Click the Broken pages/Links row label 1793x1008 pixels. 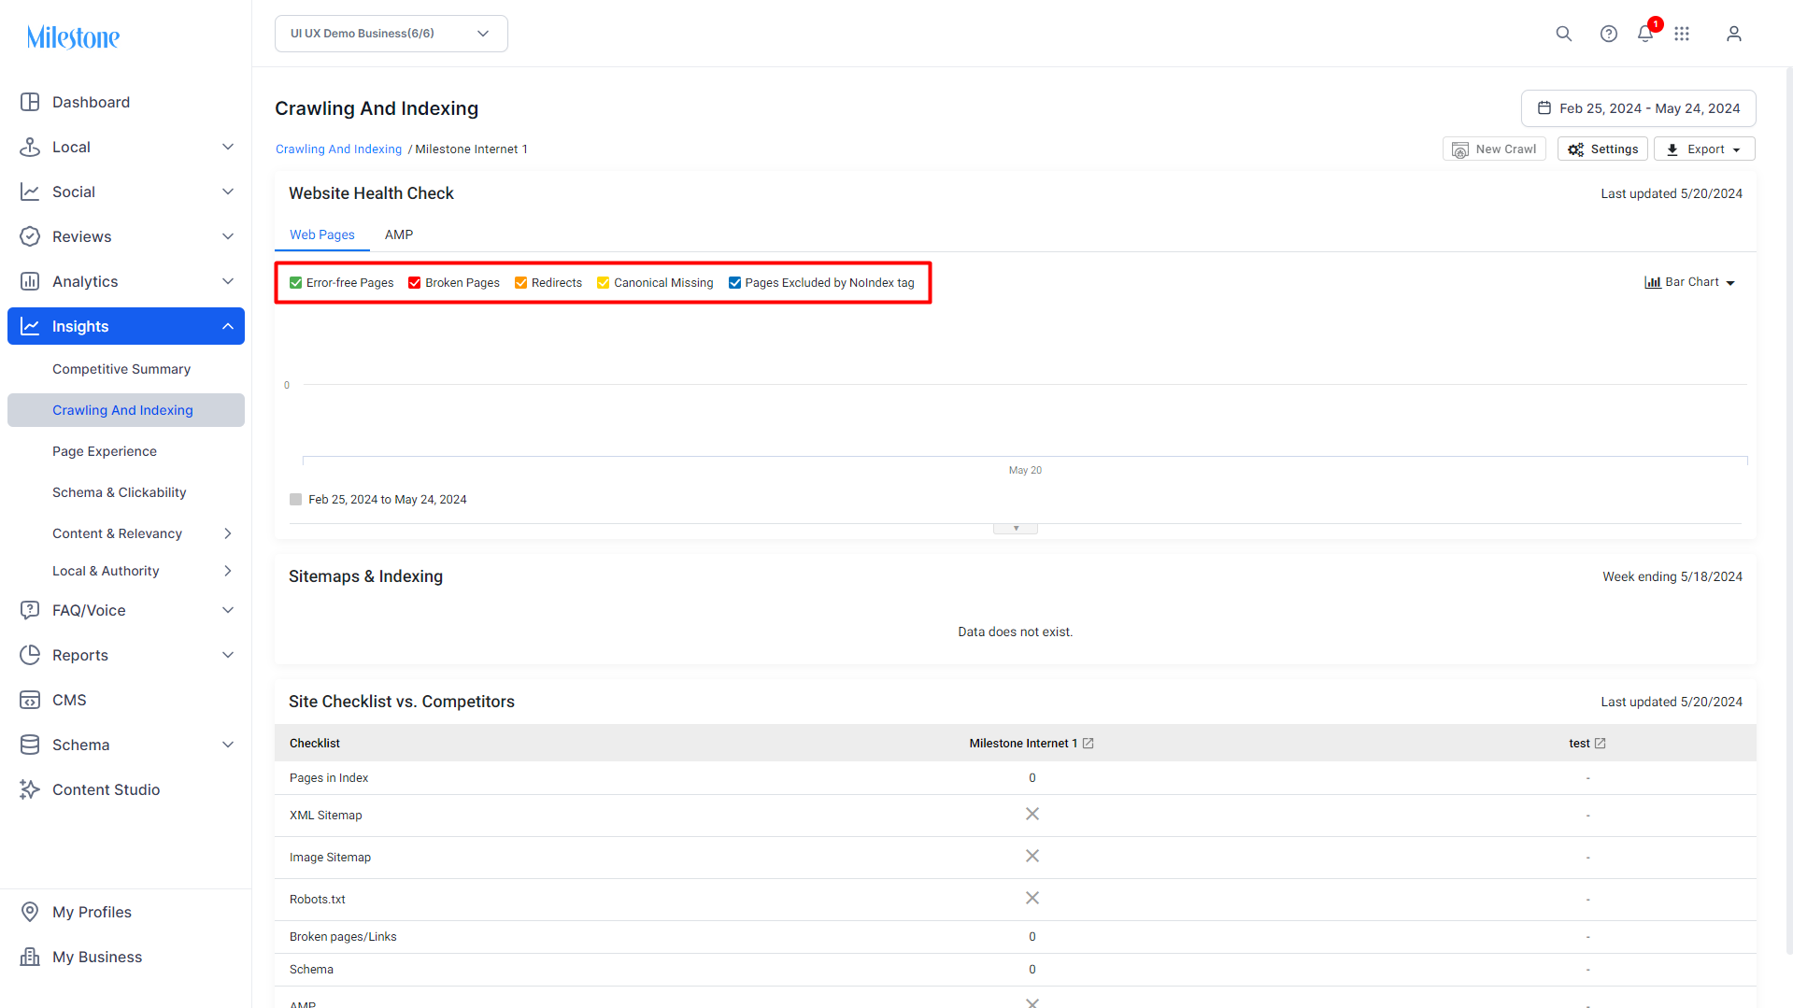(x=343, y=937)
